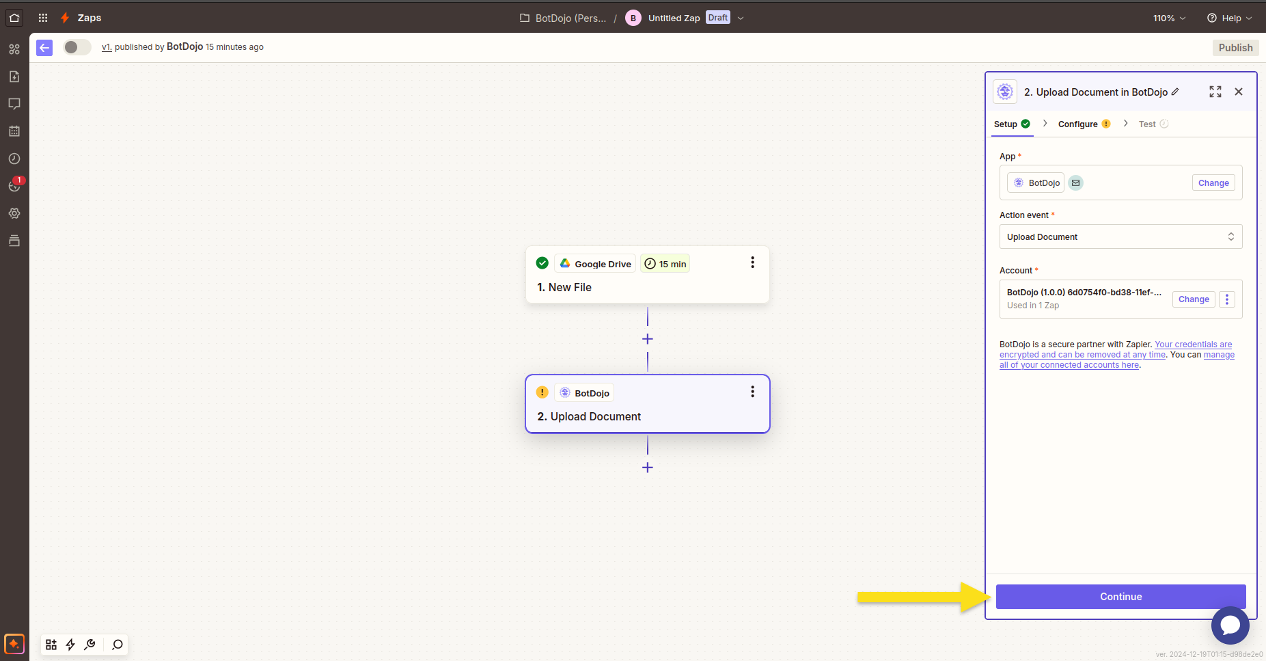
Task: Open the notes comment sidebar icon
Action: pyautogui.click(x=14, y=104)
